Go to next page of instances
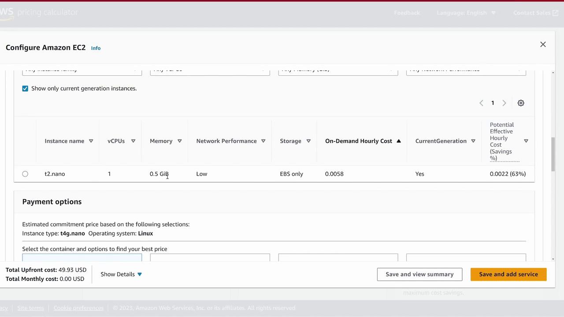 click(x=504, y=103)
